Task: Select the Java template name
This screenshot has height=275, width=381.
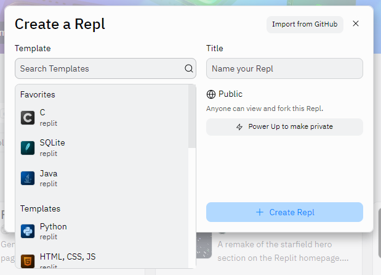Action: pos(49,173)
